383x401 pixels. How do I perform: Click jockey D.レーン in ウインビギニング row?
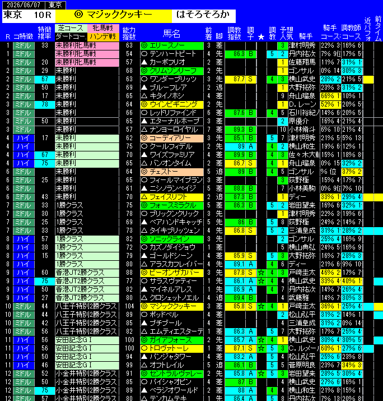pyautogui.click(x=303, y=104)
